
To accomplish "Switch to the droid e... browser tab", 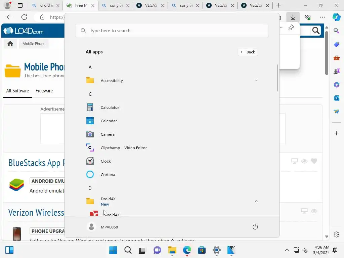I will tap(46, 5).
